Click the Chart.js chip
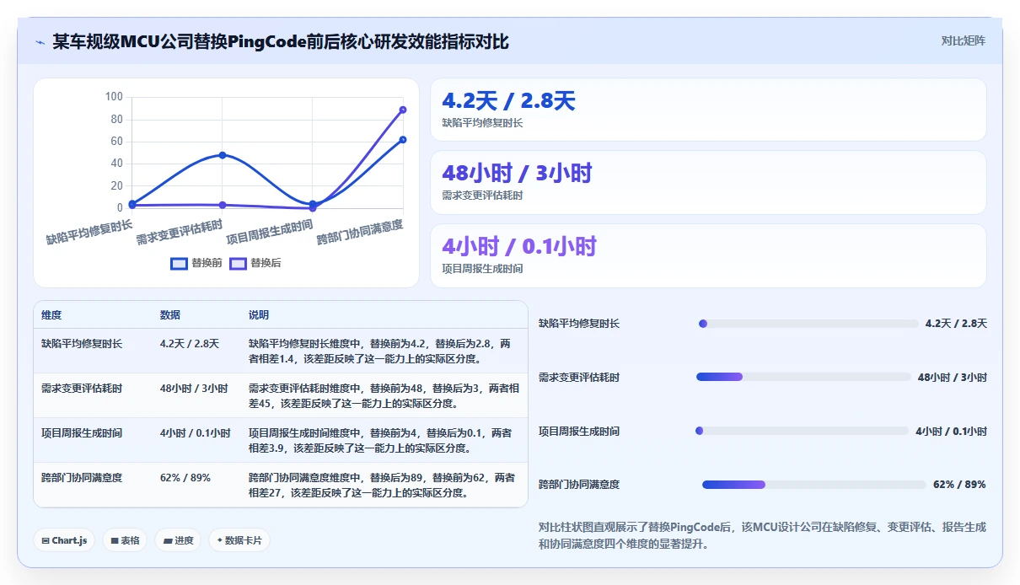The width and height of the screenshot is (1020, 585). 64,540
